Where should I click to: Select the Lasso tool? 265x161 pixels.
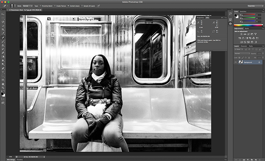3,22
